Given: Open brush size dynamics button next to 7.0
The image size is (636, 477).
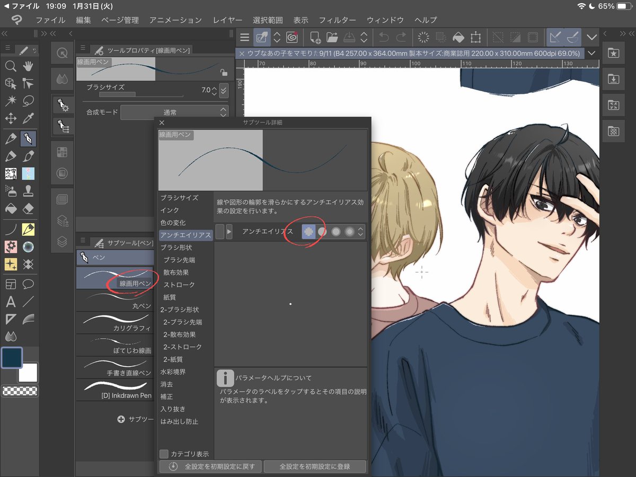Looking at the screenshot, I should [223, 91].
